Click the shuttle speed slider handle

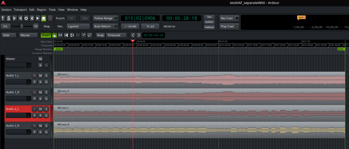pos(22,26)
